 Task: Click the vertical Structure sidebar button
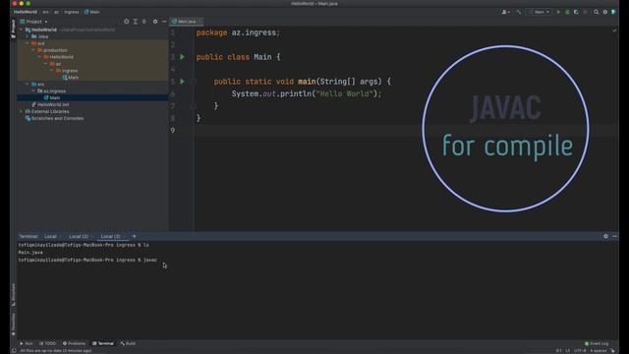tap(13, 295)
